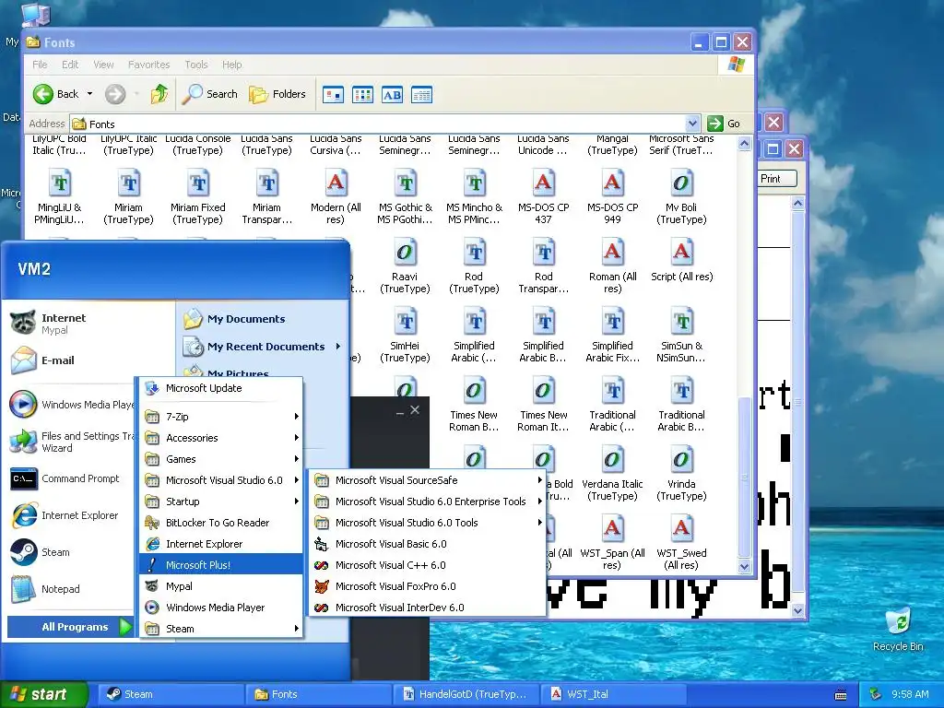
Task: Click scroll-down arrow in Fonts window
Action: [x=744, y=567]
